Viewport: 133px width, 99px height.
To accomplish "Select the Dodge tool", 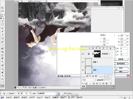I will click(x=2, y=42).
